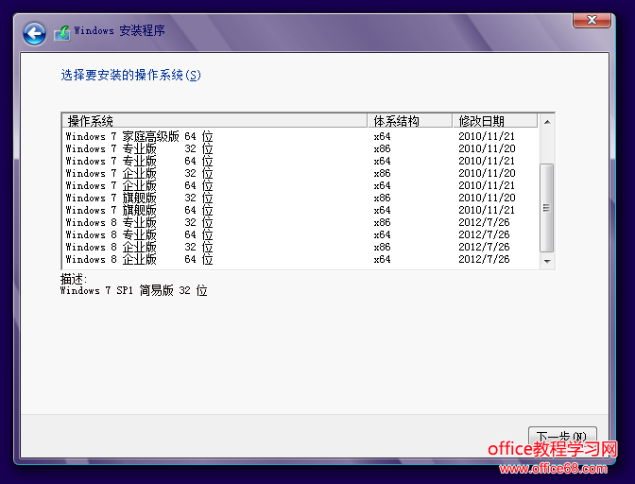This screenshot has height=484, width=635.
Task: Select Windows 8 专业版 32 位
Action: coord(300,222)
